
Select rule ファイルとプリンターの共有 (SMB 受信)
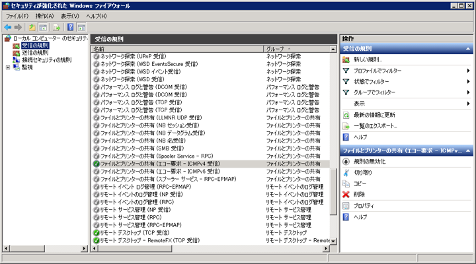142,148
